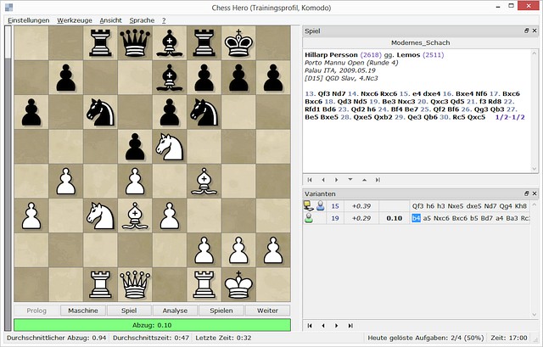Jump to first move in Spiel navigation
The image size is (543, 347).
tap(310, 180)
